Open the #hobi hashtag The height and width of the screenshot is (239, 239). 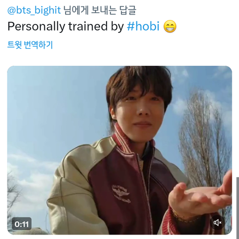click(143, 26)
